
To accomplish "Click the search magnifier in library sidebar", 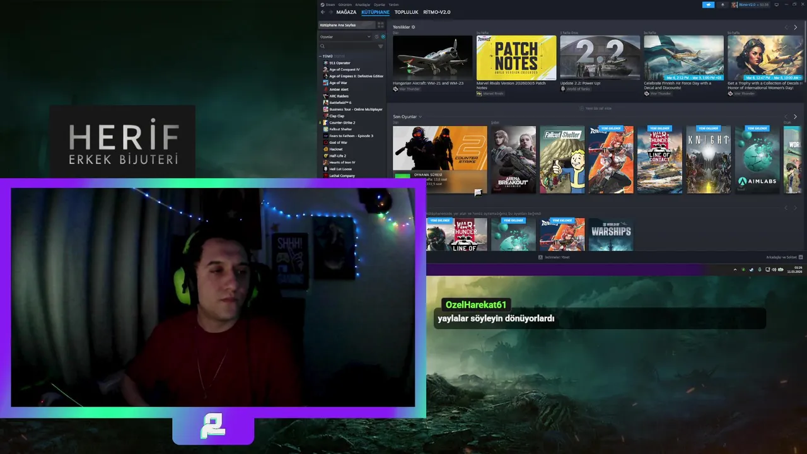I will point(322,46).
